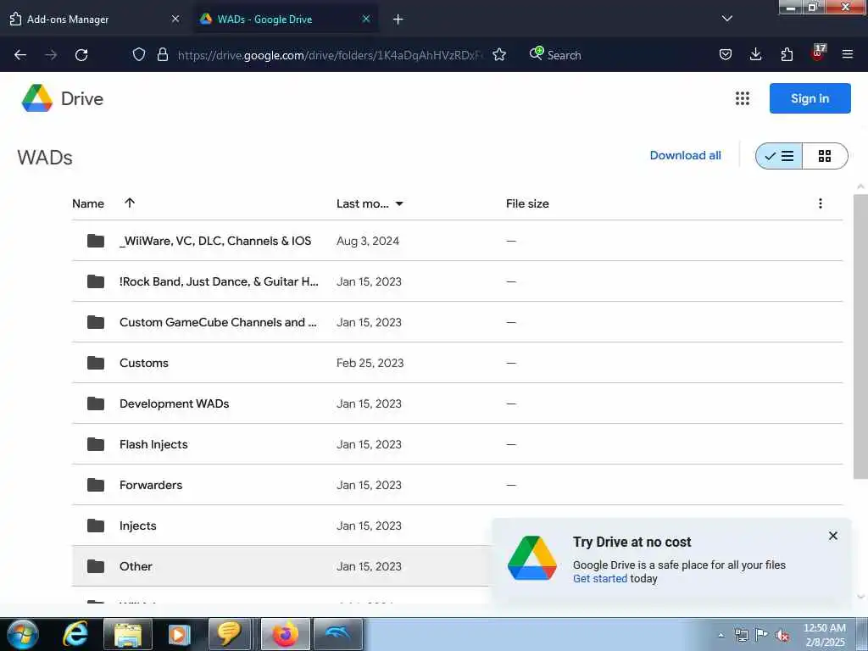
Task: Click the Name column header
Action: point(88,203)
